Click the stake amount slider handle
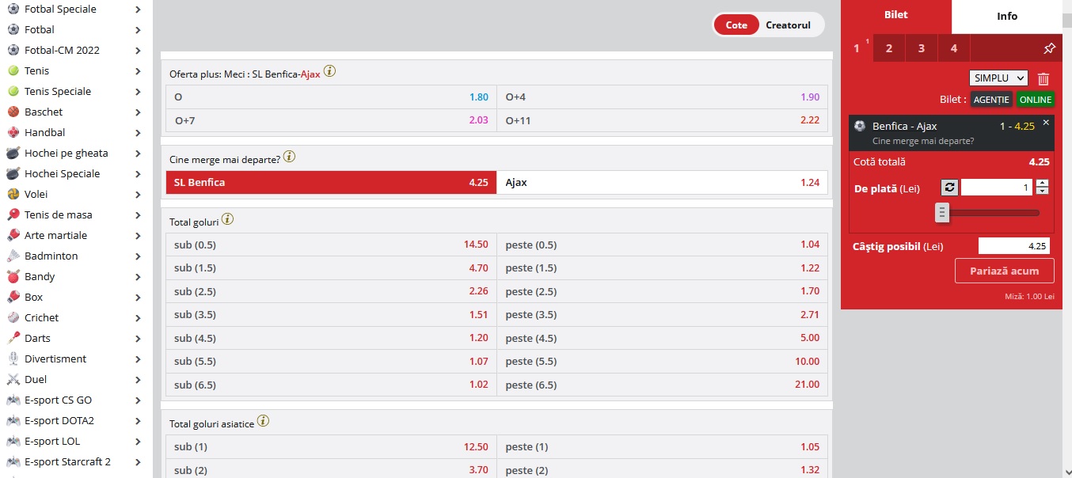 point(941,212)
